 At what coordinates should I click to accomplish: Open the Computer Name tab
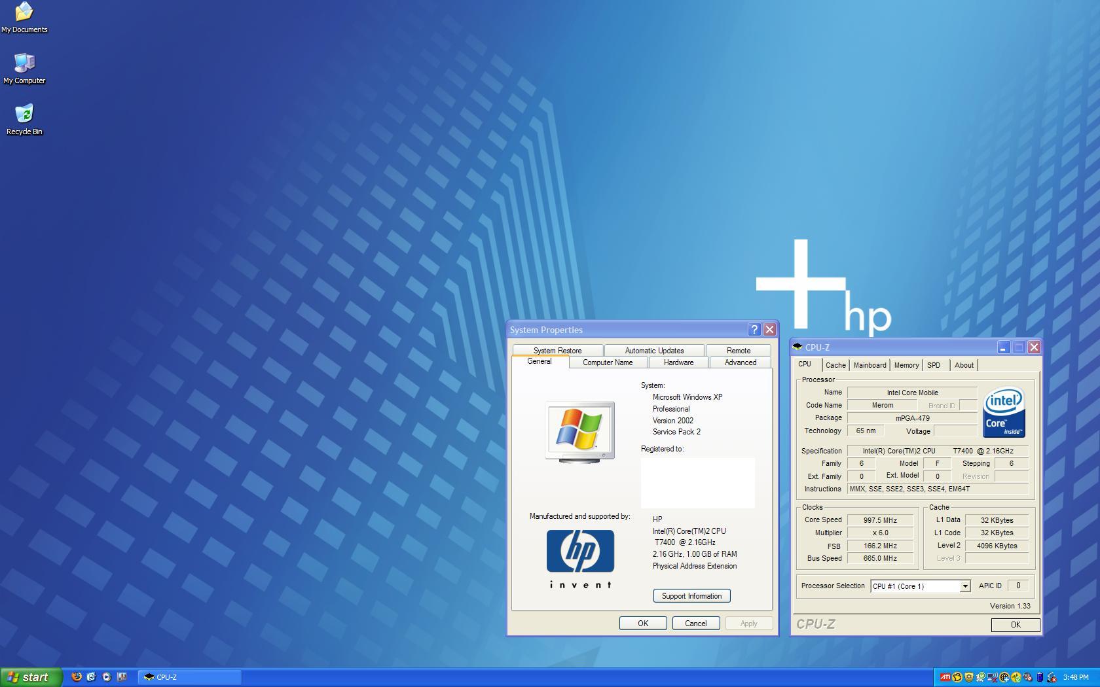pyautogui.click(x=608, y=362)
